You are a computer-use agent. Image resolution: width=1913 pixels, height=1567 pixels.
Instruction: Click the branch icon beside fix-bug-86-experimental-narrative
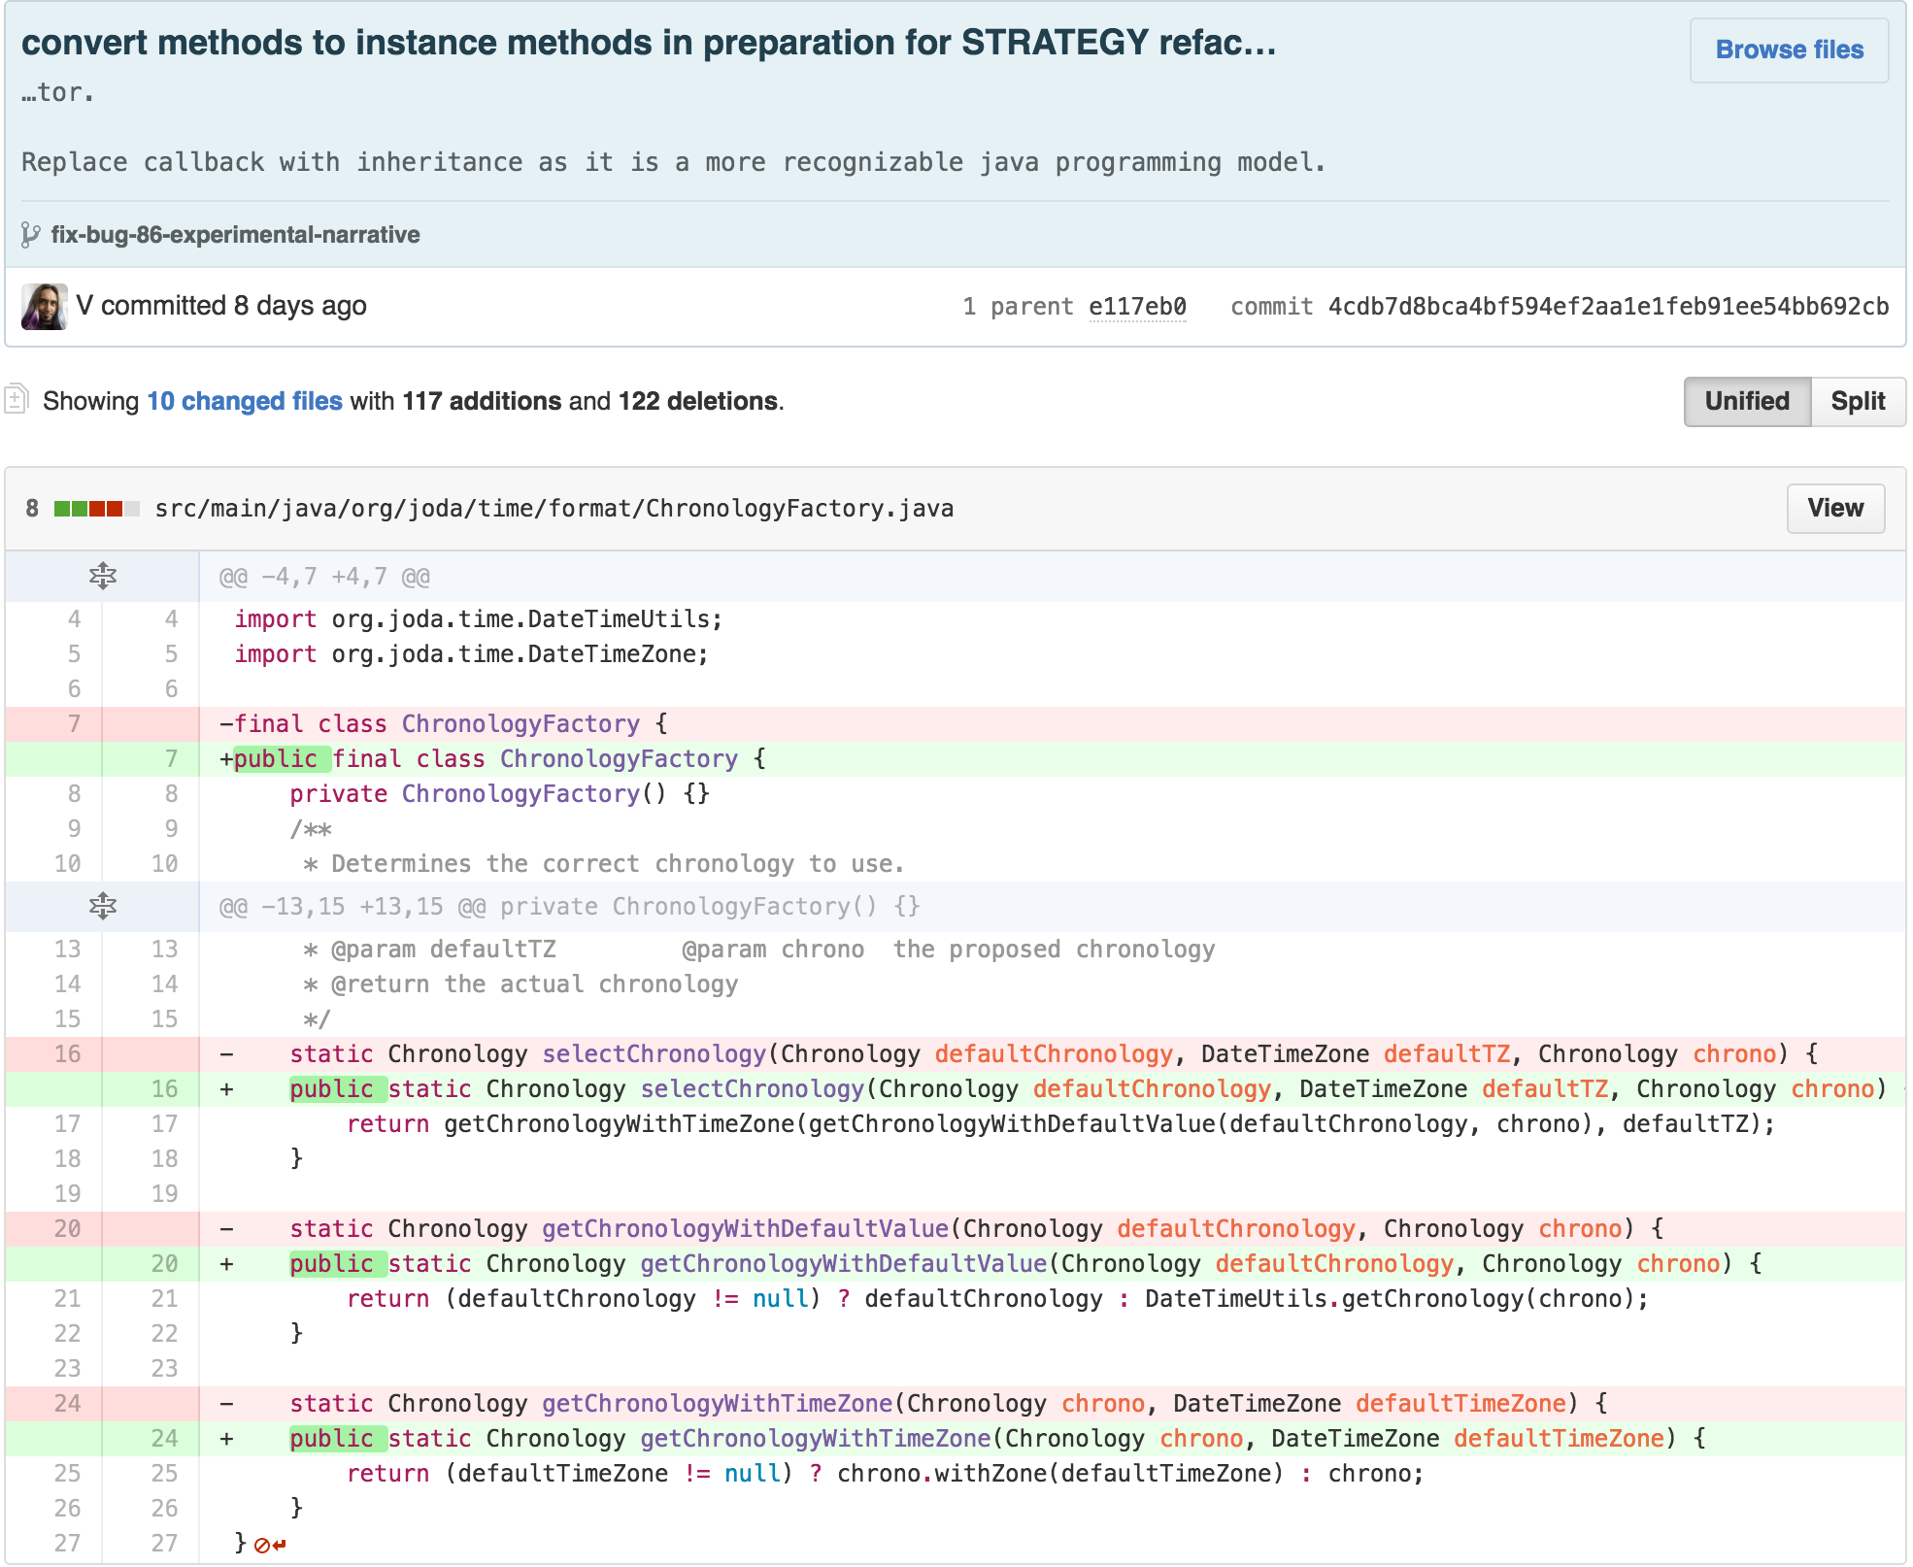pyautogui.click(x=30, y=235)
